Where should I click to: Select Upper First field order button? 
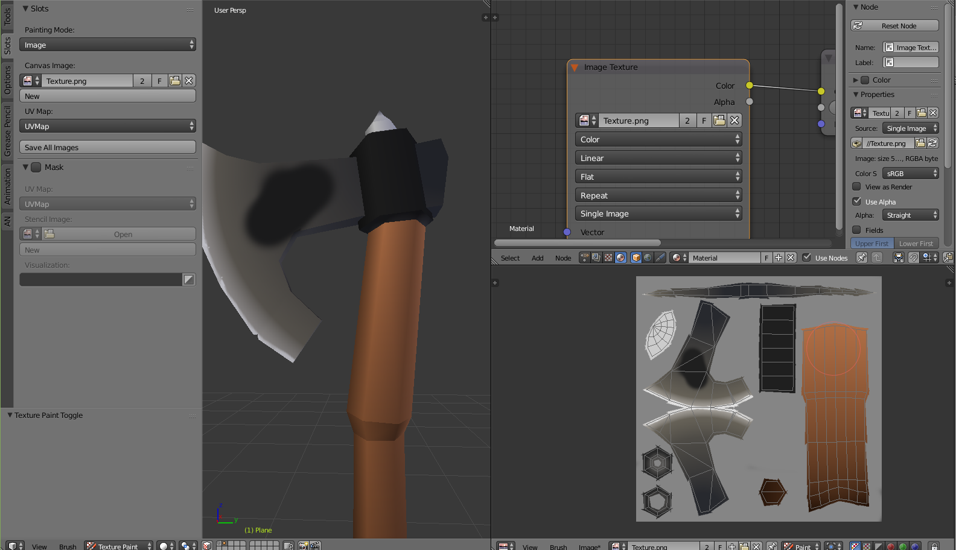tap(872, 243)
